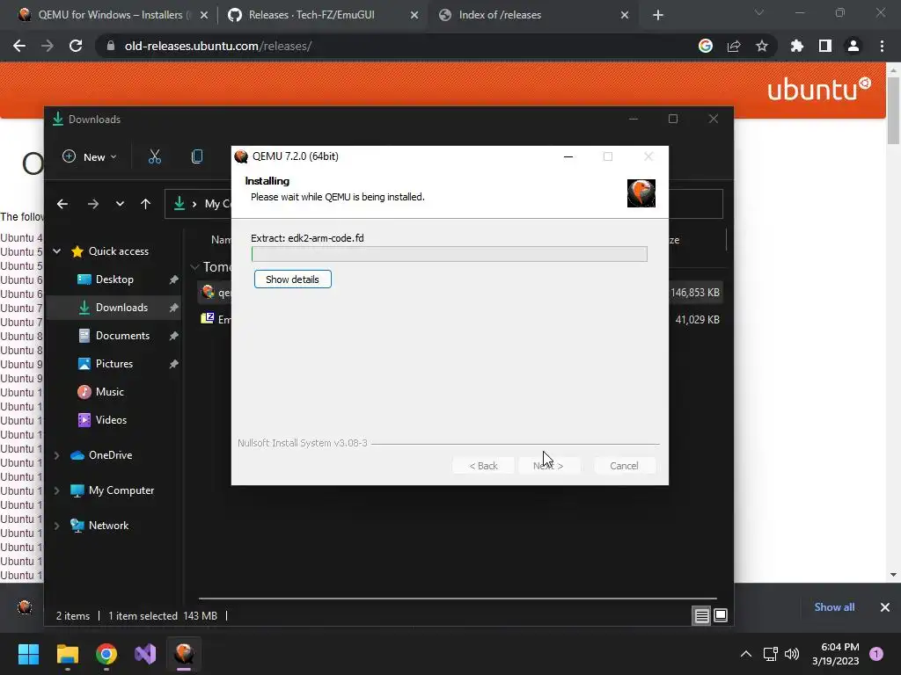Open Chrome tab search dropdown

point(759,12)
